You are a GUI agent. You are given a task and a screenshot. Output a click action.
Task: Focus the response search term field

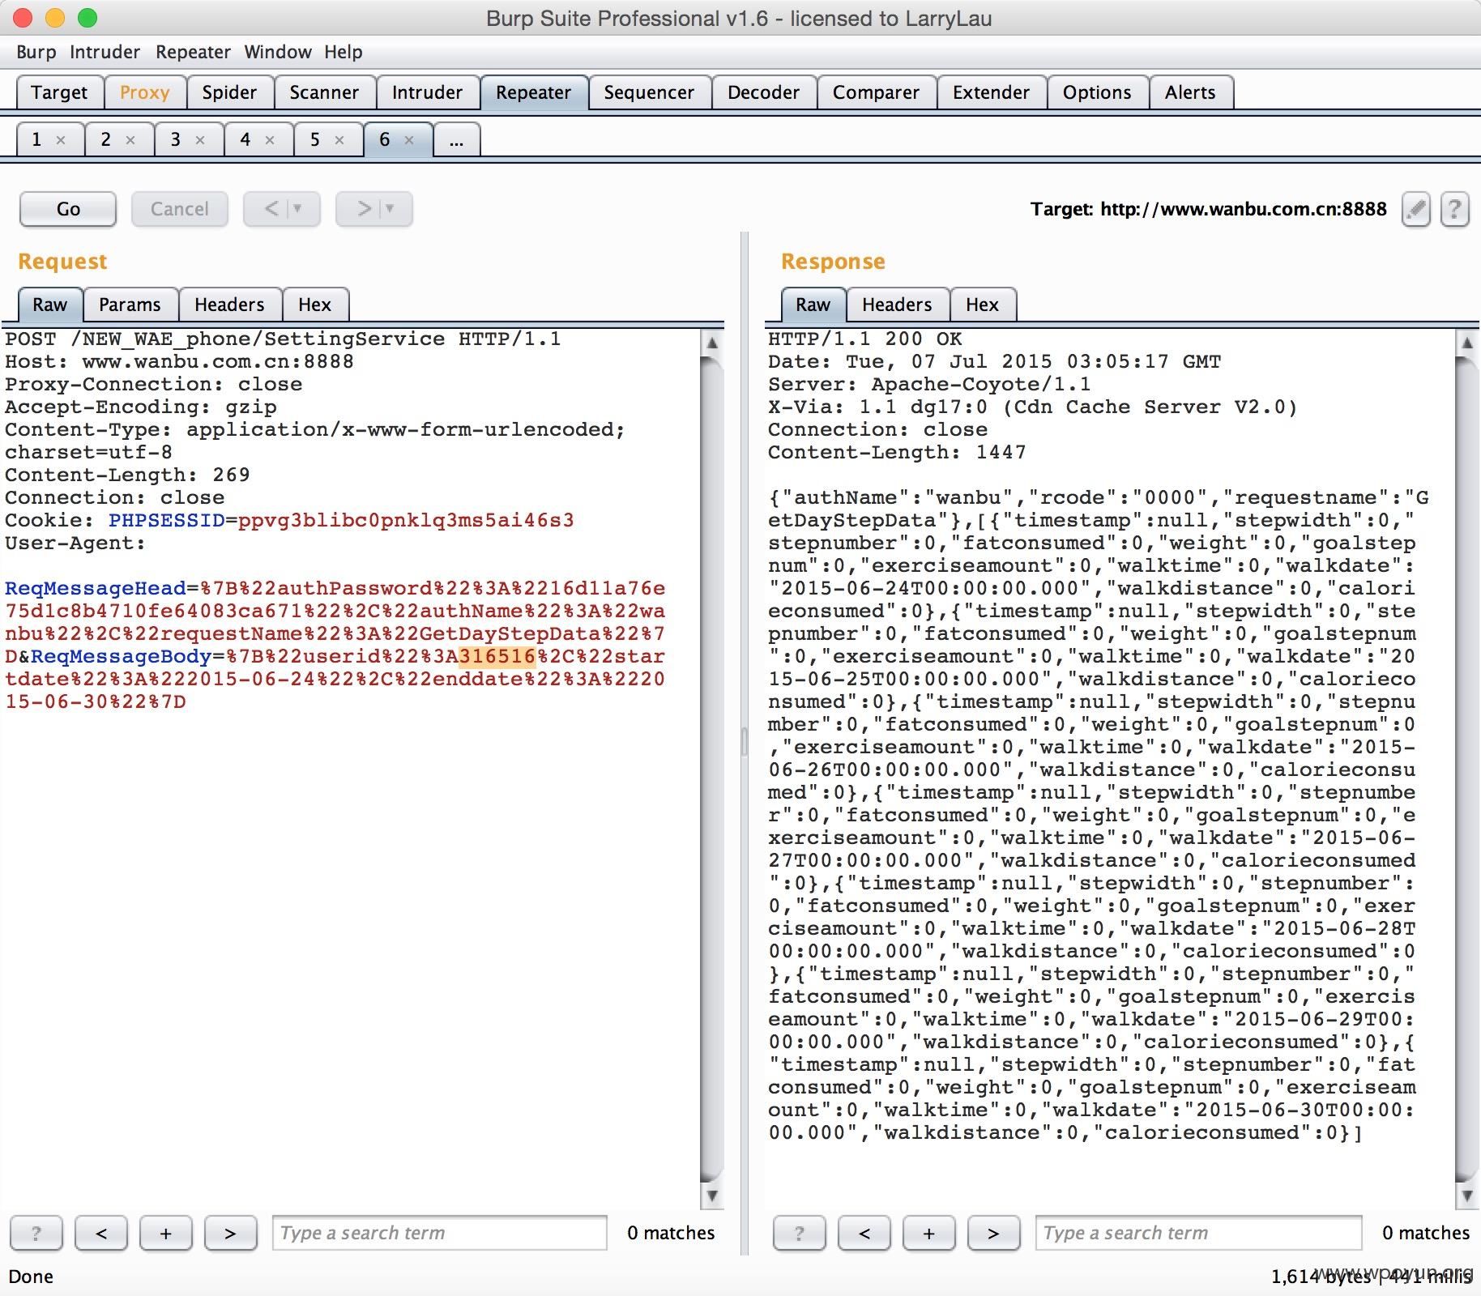pos(1198,1233)
